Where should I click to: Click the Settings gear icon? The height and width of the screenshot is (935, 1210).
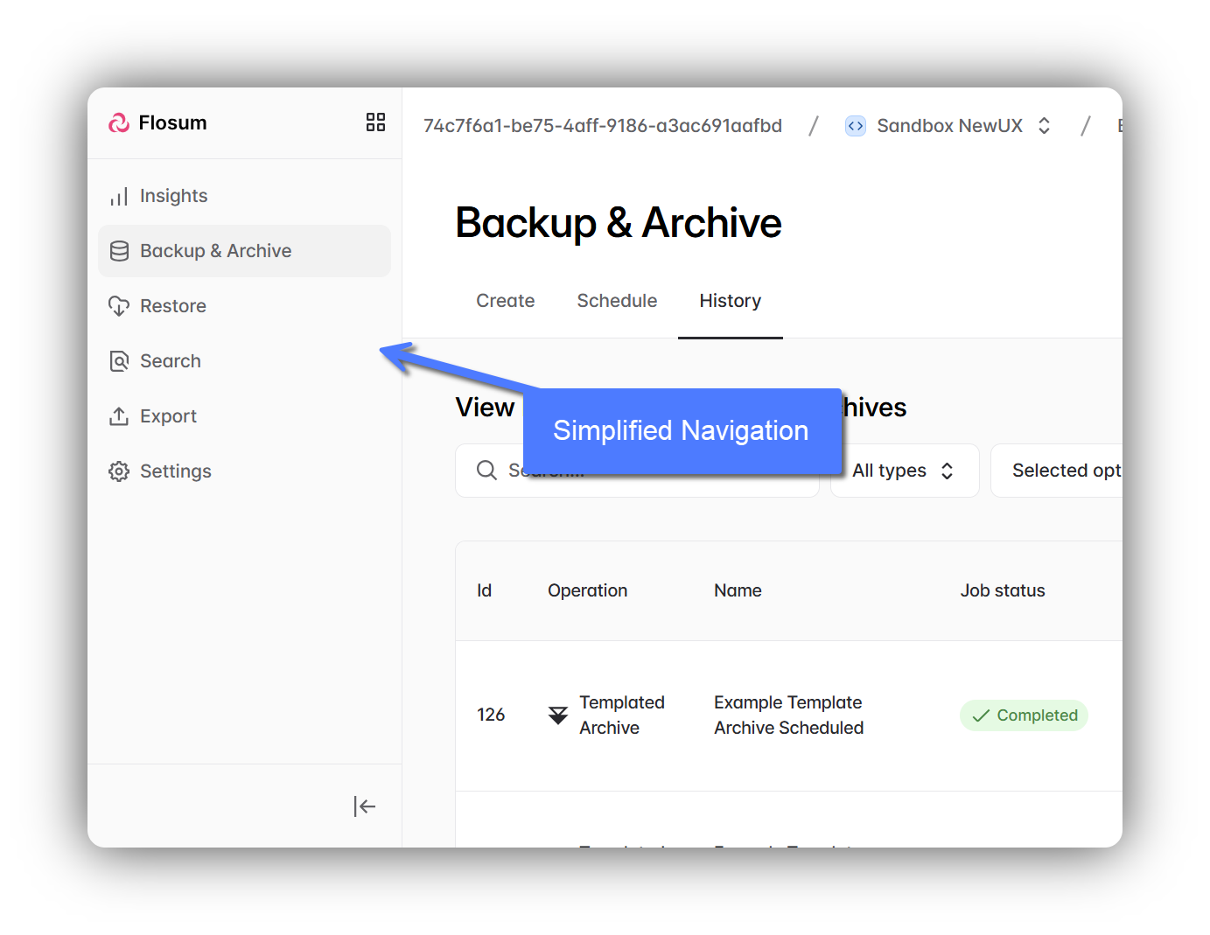[x=119, y=471]
